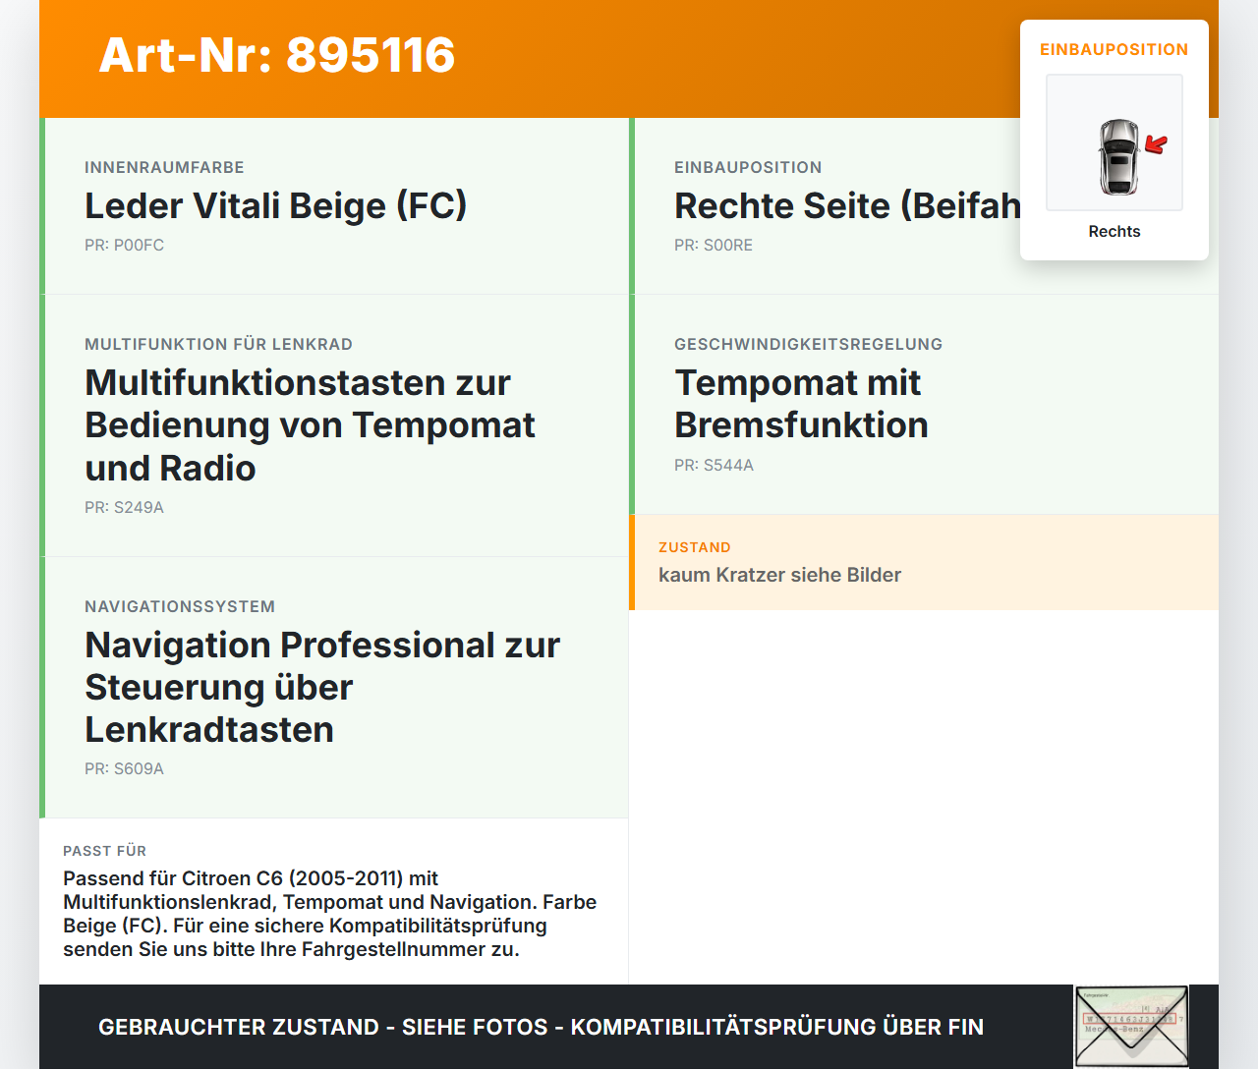This screenshot has height=1070, width=1258.
Task: Click the Tempomat mit Bremsfunktion heading
Action: point(801,404)
